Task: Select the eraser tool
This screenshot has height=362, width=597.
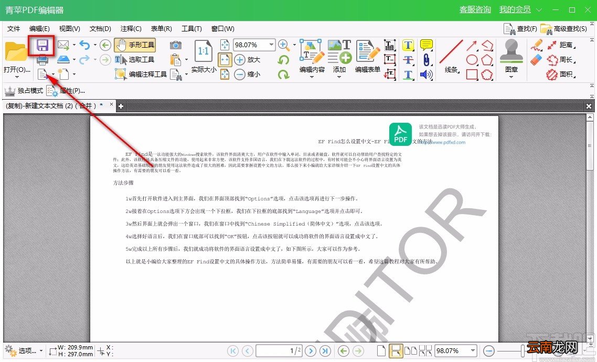Action: (536, 60)
